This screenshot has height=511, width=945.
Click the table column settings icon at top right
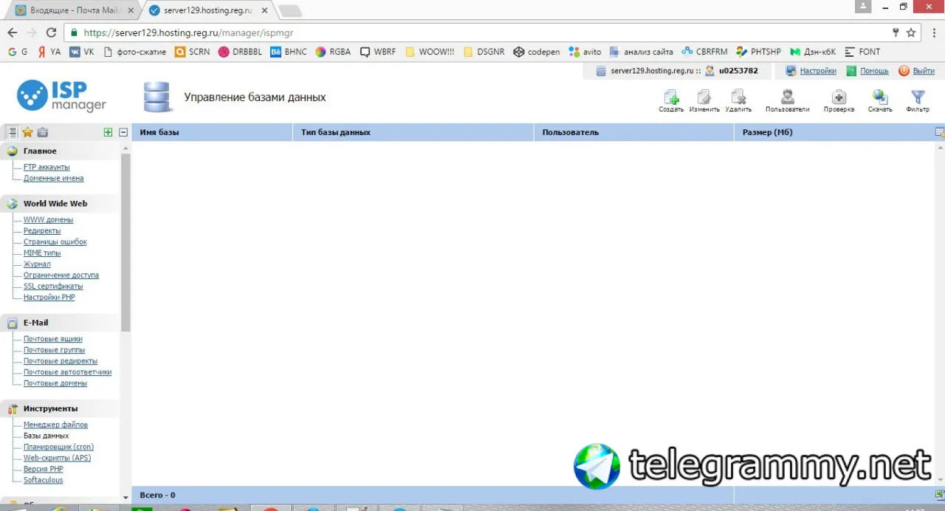[940, 132]
